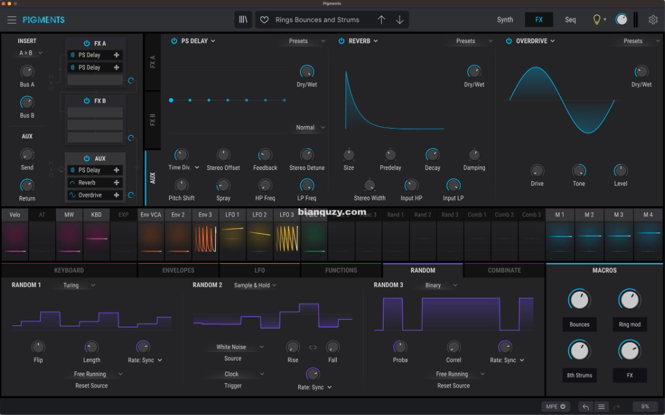Open Reverb effect type dropdown
665x415 pixels.
click(364, 41)
